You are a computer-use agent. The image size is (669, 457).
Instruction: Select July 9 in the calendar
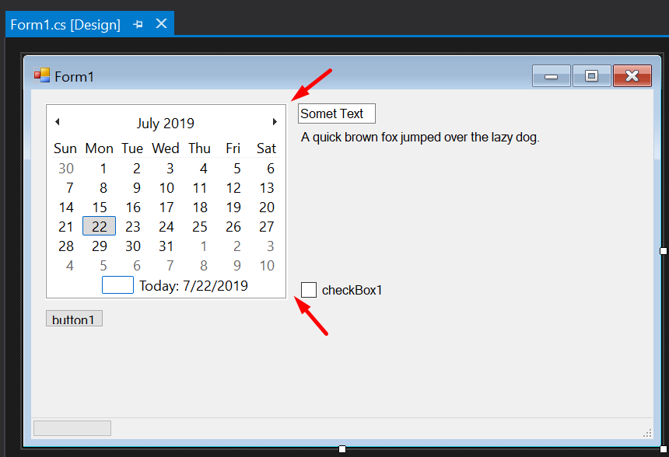click(x=137, y=187)
